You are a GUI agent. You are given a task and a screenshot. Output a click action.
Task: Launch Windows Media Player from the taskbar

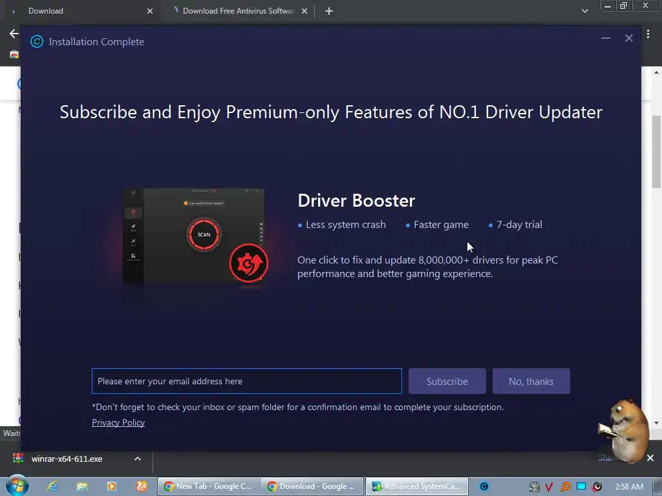[x=111, y=486]
